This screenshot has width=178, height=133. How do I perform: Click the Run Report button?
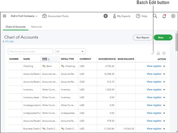(143, 37)
